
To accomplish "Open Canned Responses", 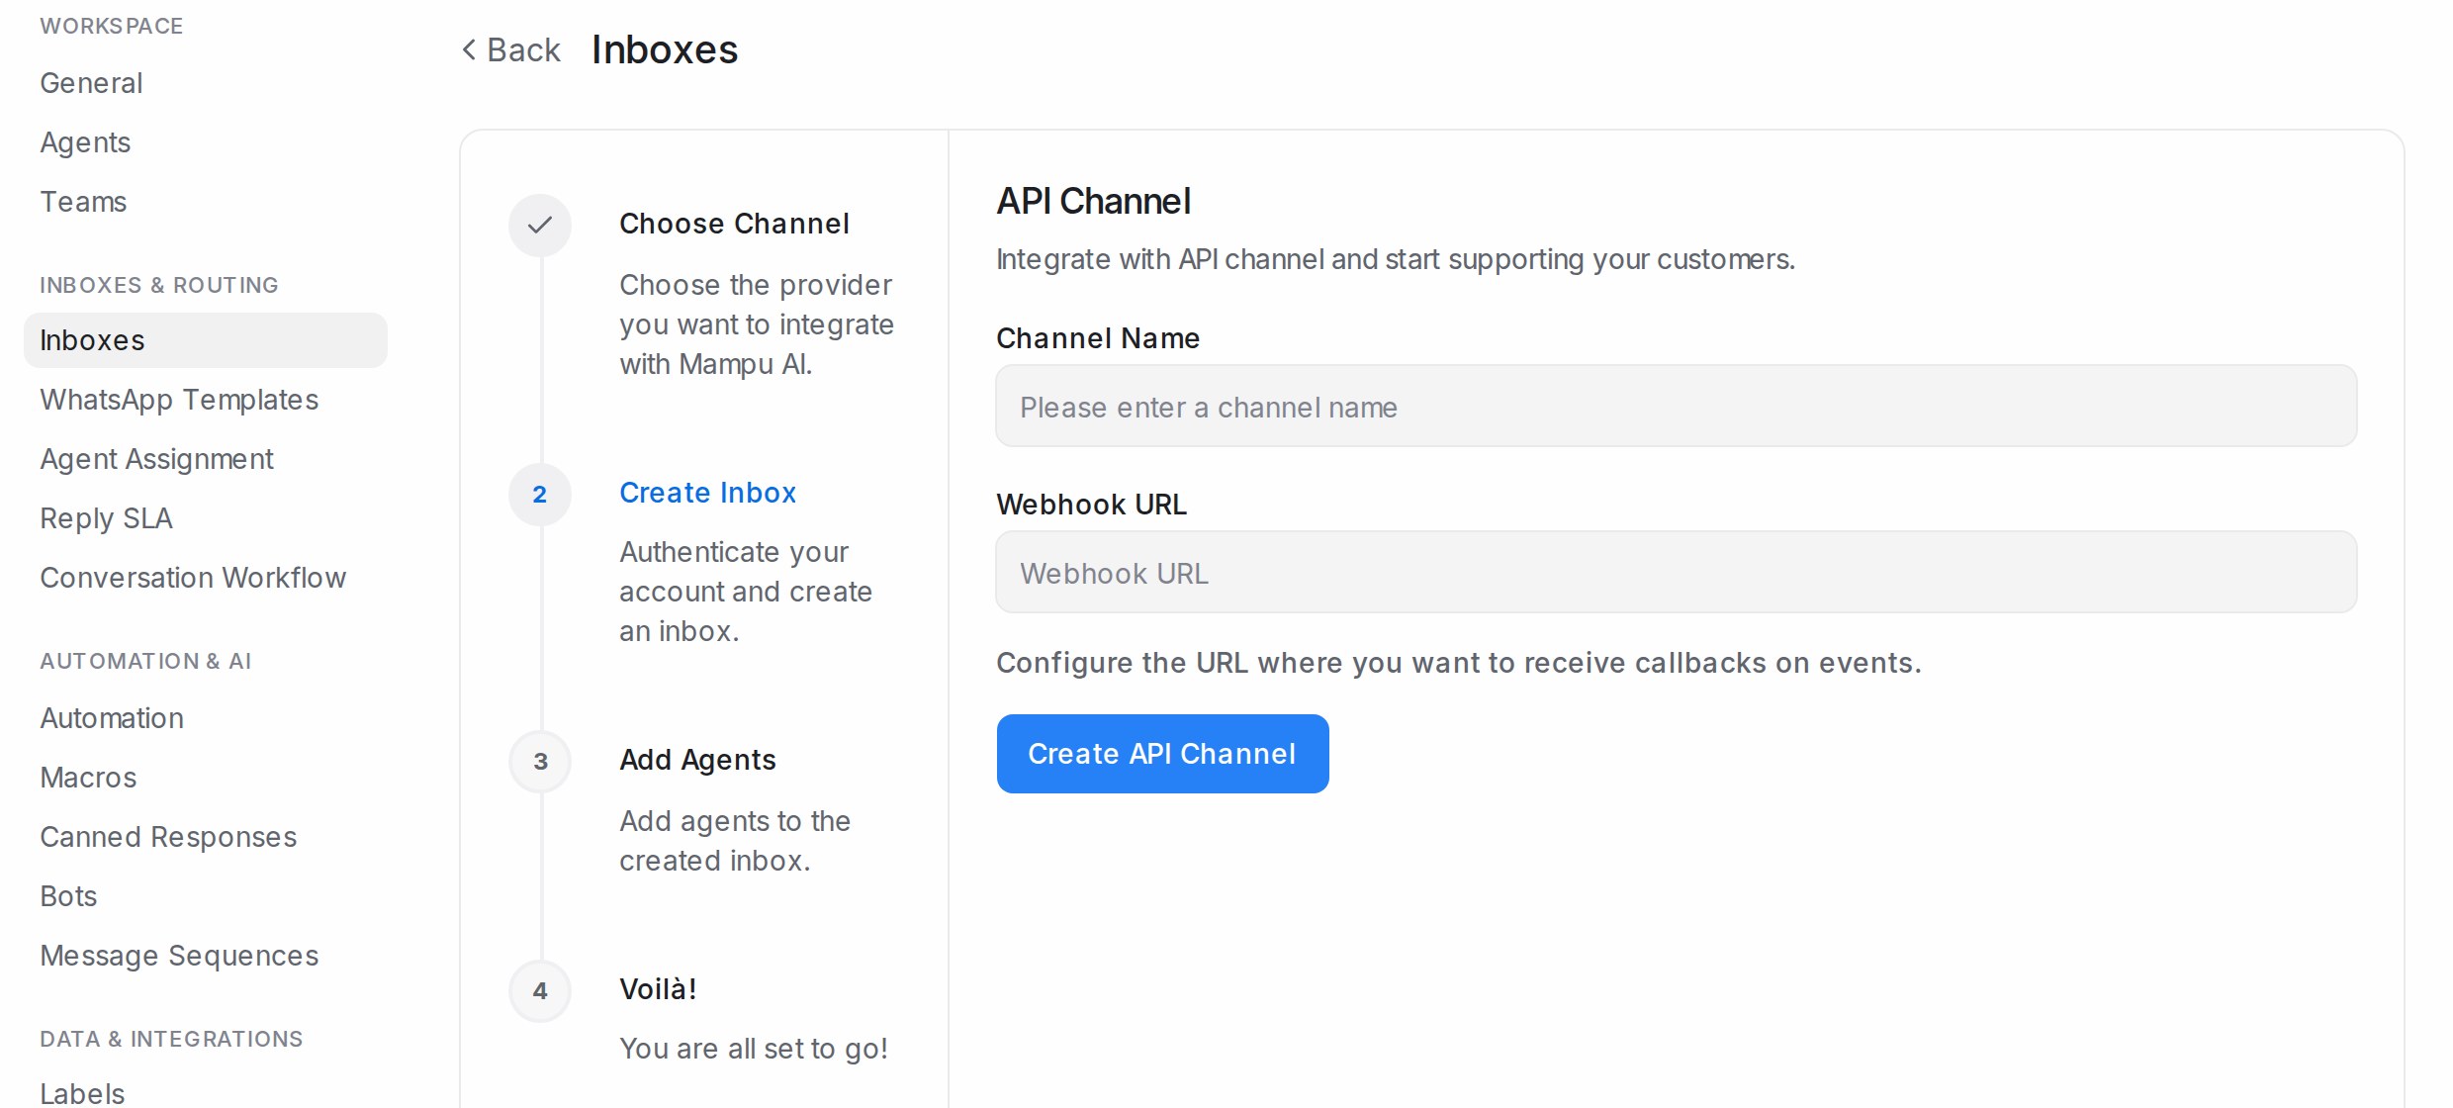I will 168,837.
